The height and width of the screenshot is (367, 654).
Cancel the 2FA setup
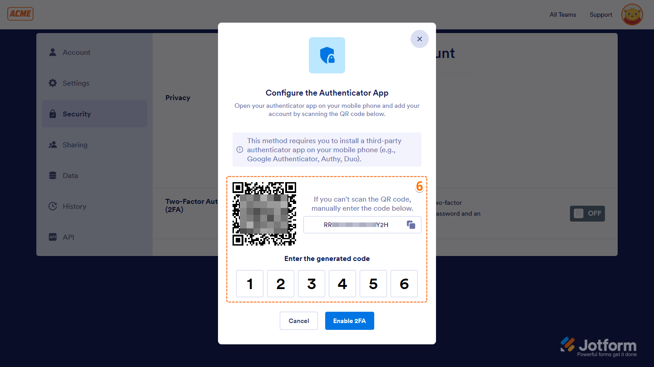click(x=298, y=320)
